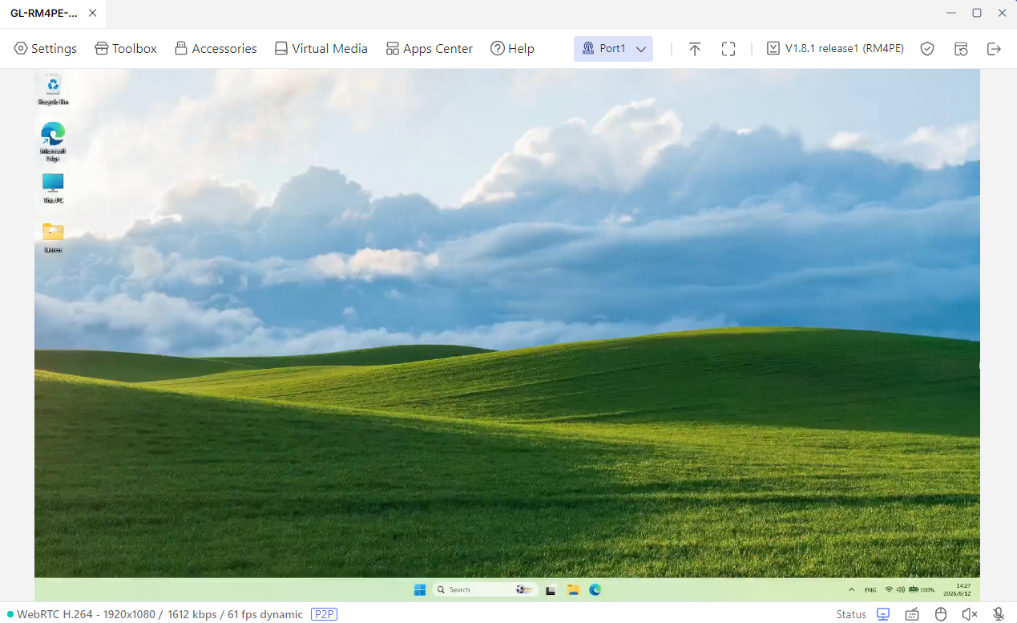Open the Toolbox menu

click(126, 49)
